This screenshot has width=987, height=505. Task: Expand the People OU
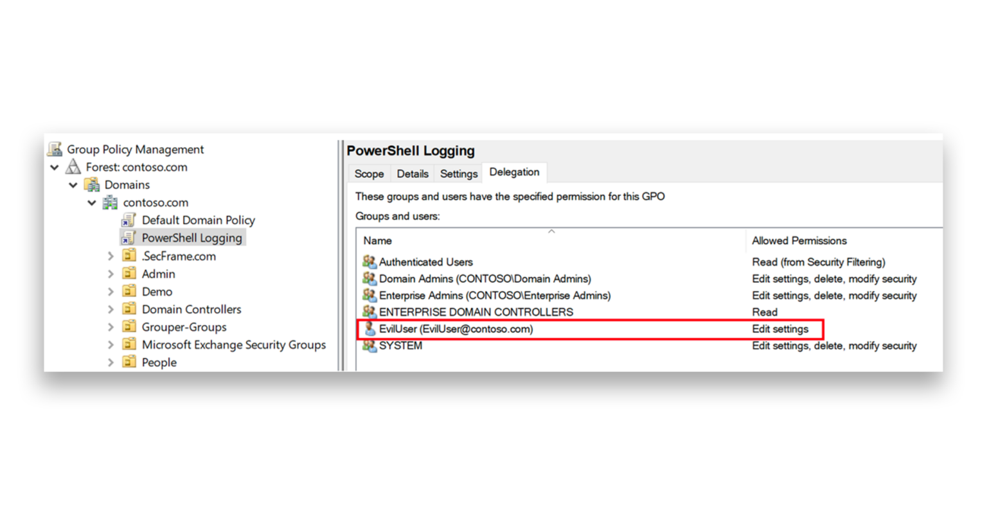(x=111, y=362)
